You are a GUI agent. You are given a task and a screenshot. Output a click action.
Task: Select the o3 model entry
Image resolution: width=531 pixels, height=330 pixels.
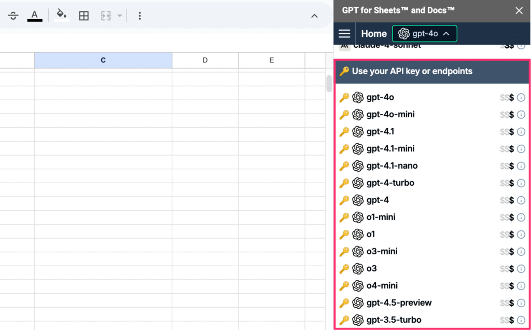tap(432, 268)
